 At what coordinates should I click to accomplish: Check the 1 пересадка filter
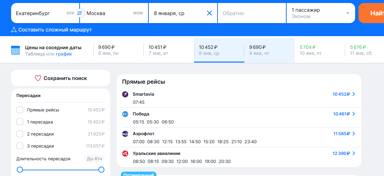click(20, 122)
